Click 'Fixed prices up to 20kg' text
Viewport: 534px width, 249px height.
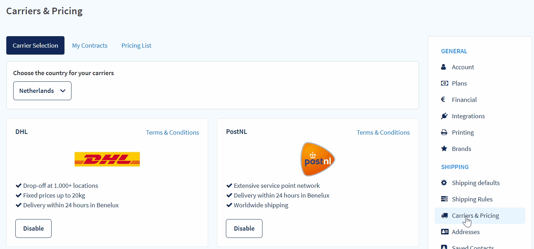54,195
